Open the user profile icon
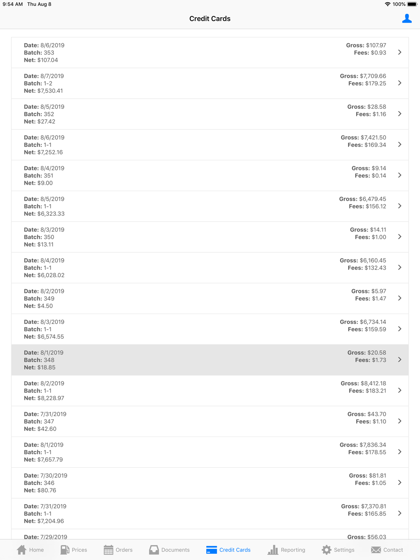Viewport: 420px width, 560px height. pyautogui.click(x=407, y=18)
